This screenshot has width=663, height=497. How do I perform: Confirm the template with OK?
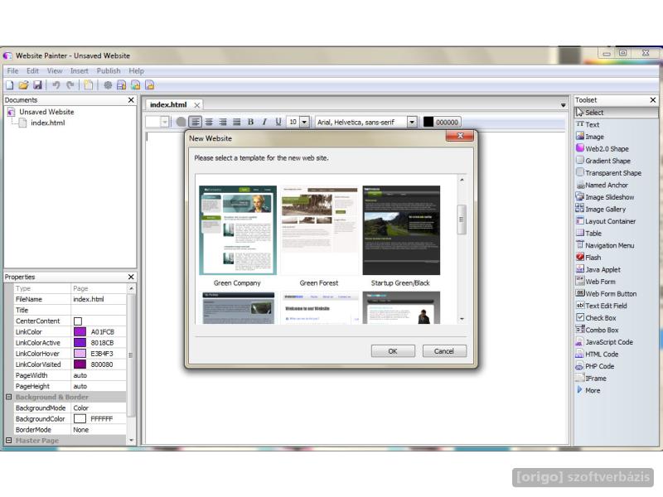tap(393, 351)
